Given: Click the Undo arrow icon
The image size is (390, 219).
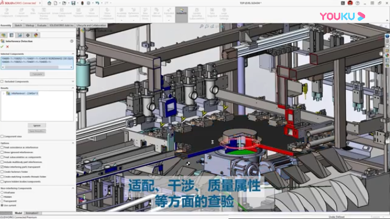Looking at the screenshot, I should coord(97,3).
